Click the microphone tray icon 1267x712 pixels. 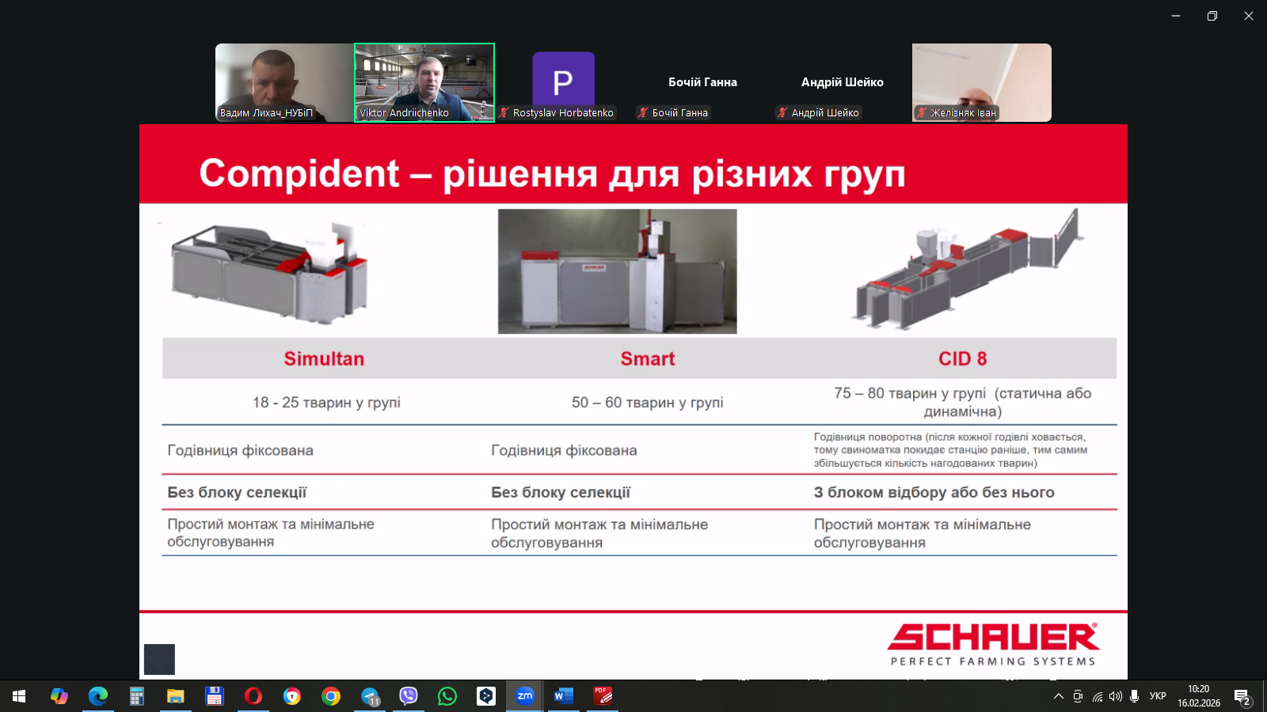(1135, 696)
